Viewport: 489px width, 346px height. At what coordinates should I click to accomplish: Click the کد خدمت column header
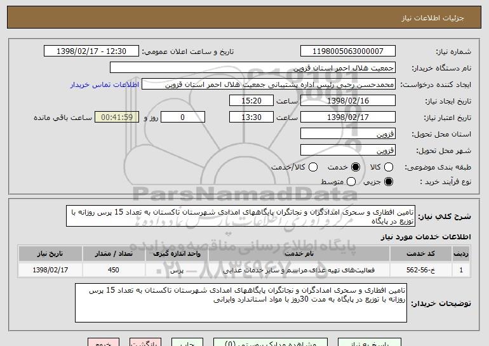click(429, 253)
